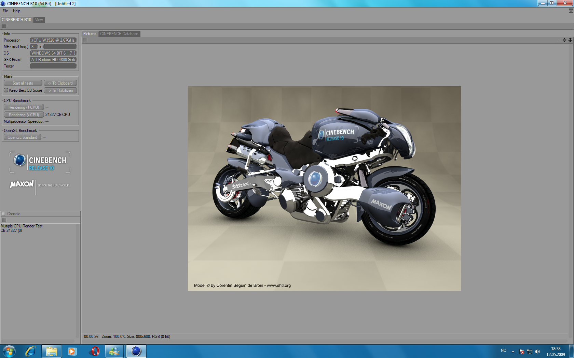Open the Help menu
574x358 pixels.
[16, 11]
